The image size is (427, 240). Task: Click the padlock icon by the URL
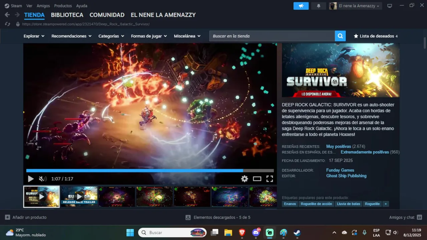pos(18,24)
